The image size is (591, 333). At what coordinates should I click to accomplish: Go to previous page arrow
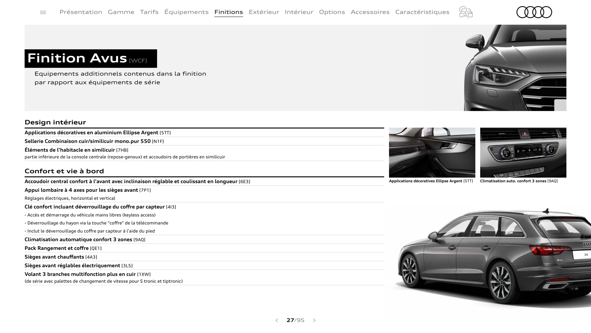coord(277,320)
